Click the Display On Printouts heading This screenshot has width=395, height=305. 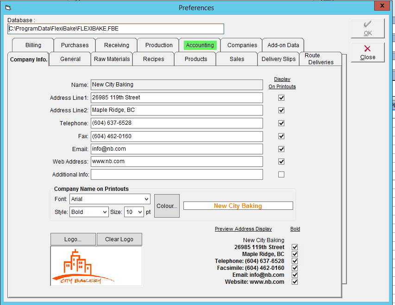[x=282, y=83]
